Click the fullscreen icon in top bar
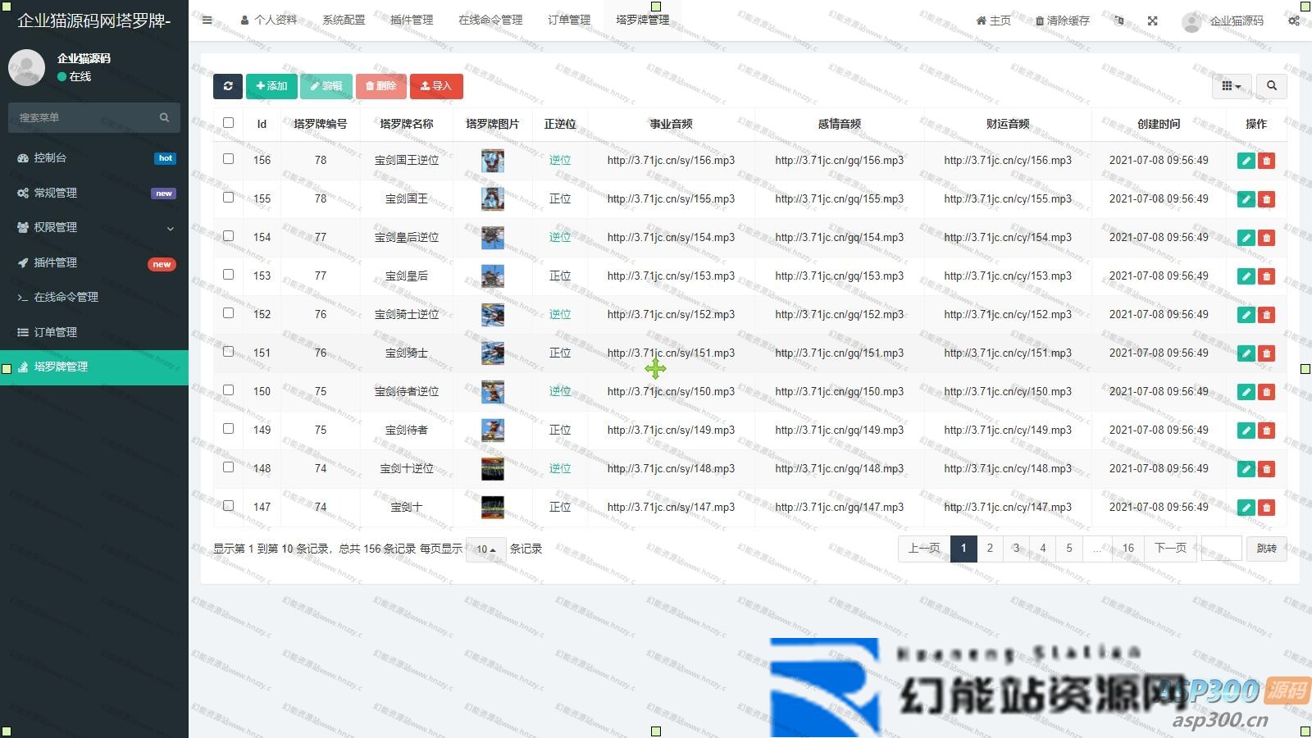The image size is (1312, 738). (x=1152, y=20)
